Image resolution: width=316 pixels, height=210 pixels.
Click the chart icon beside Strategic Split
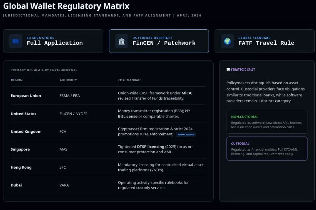tap(228, 70)
